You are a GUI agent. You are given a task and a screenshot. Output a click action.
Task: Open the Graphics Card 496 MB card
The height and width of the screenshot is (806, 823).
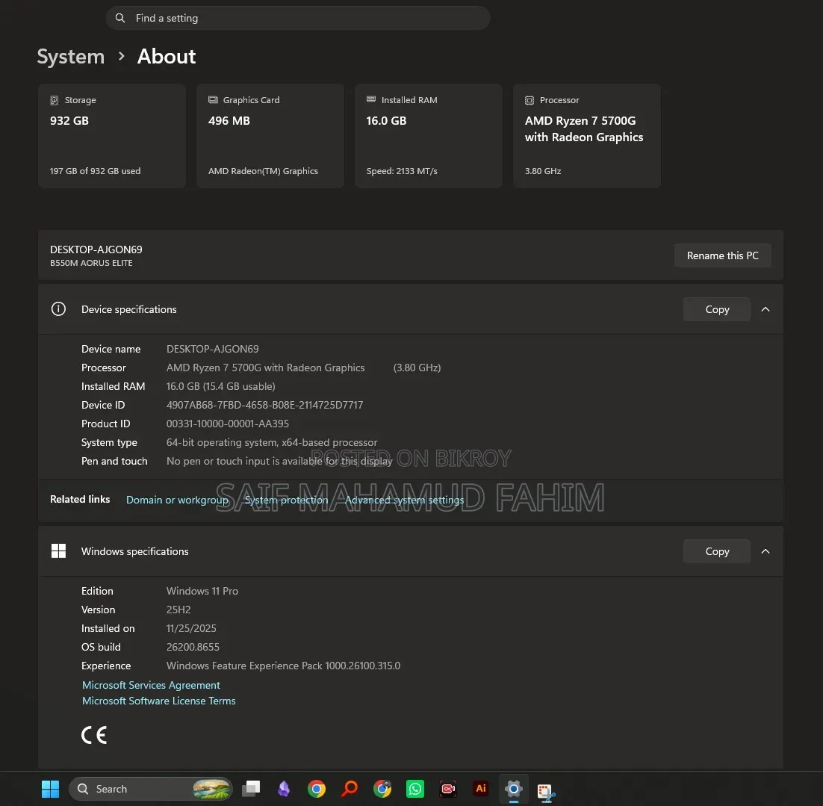pyautogui.click(x=270, y=135)
